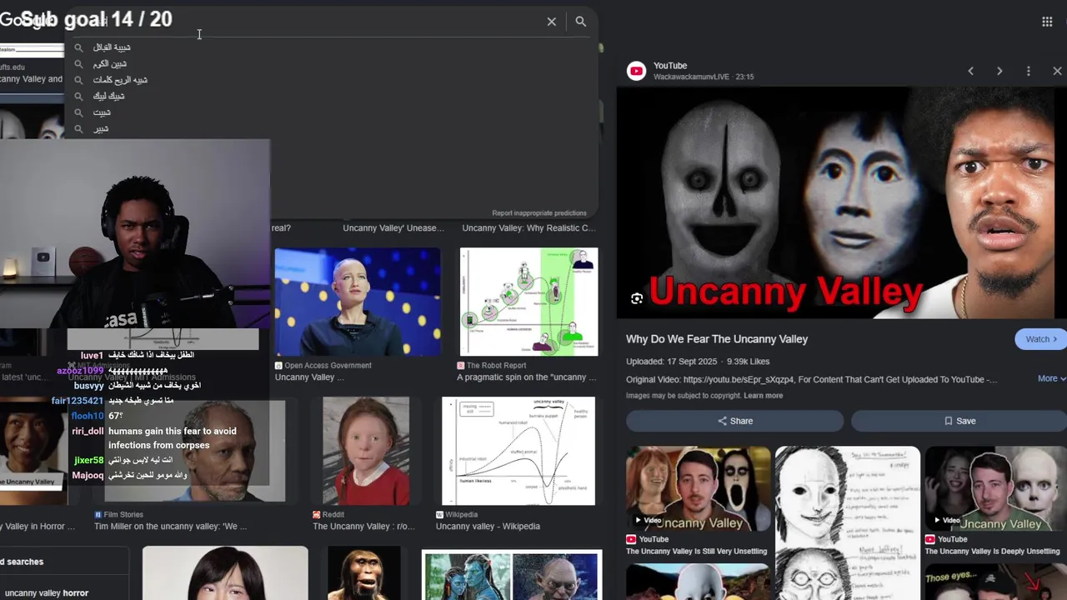Select suggestion "شبير"
This screenshot has height=600, width=1067.
point(101,128)
